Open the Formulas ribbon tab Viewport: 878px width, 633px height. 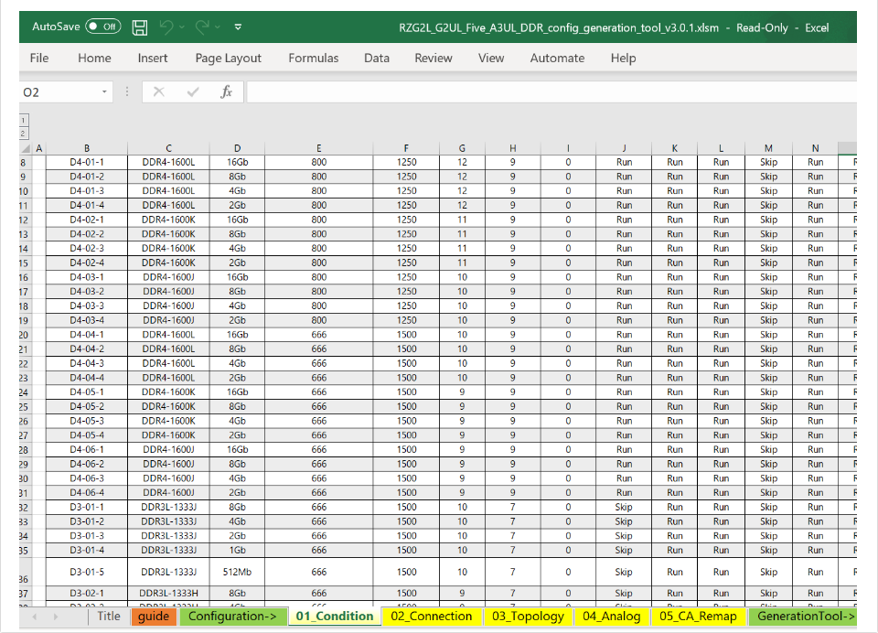[314, 58]
